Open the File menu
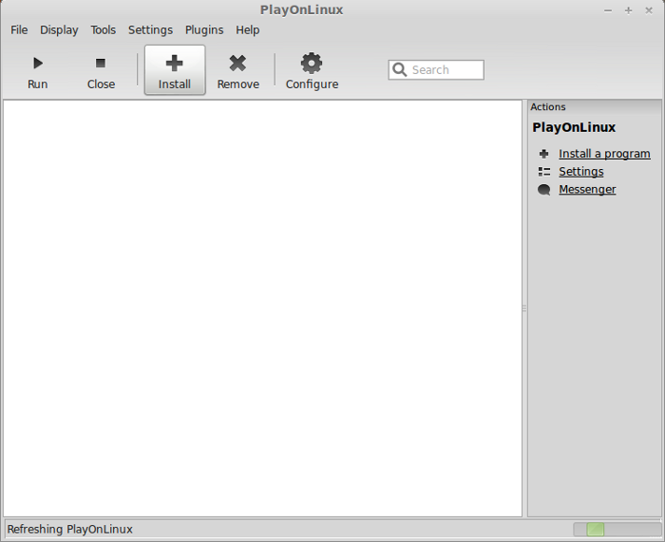665x542 pixels. click(x=19, y=30)
